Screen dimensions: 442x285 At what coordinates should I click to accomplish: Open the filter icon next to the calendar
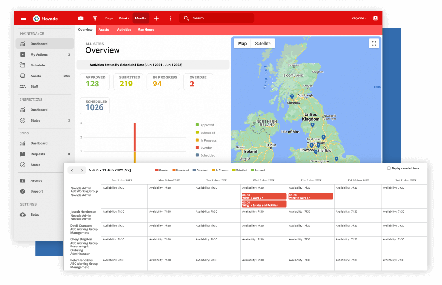pyautogui.click(x=95, y=18)
